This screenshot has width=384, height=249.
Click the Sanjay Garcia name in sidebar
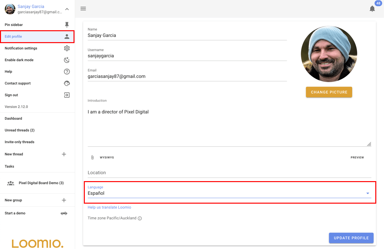[x=31, y=7]
